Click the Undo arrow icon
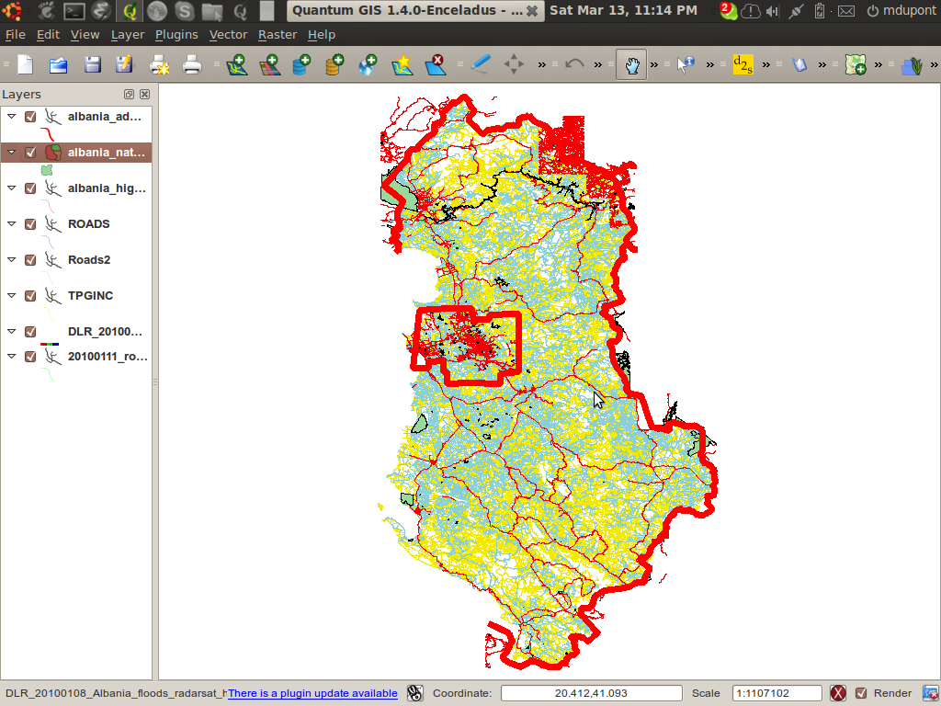The image size is (941, 706). (574, 64)
